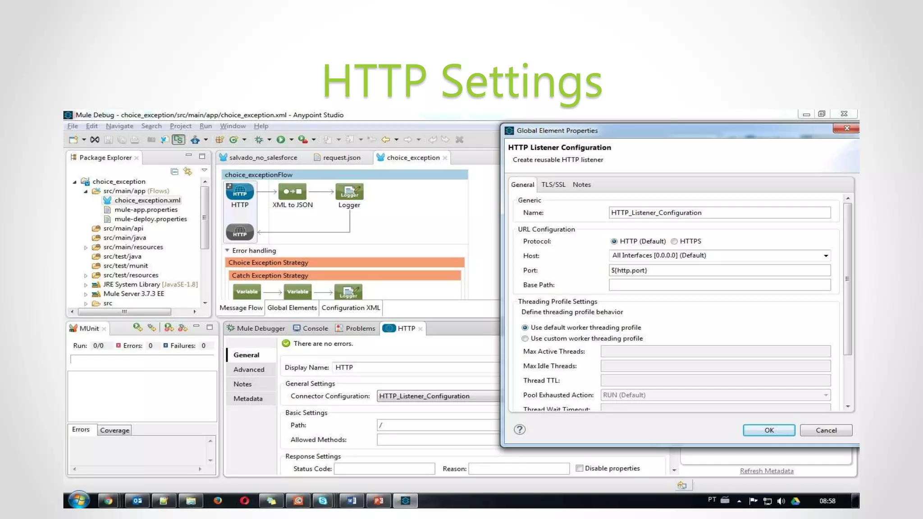Click the Save toolbar icon

pyautogui.click(x=108, y=140)
